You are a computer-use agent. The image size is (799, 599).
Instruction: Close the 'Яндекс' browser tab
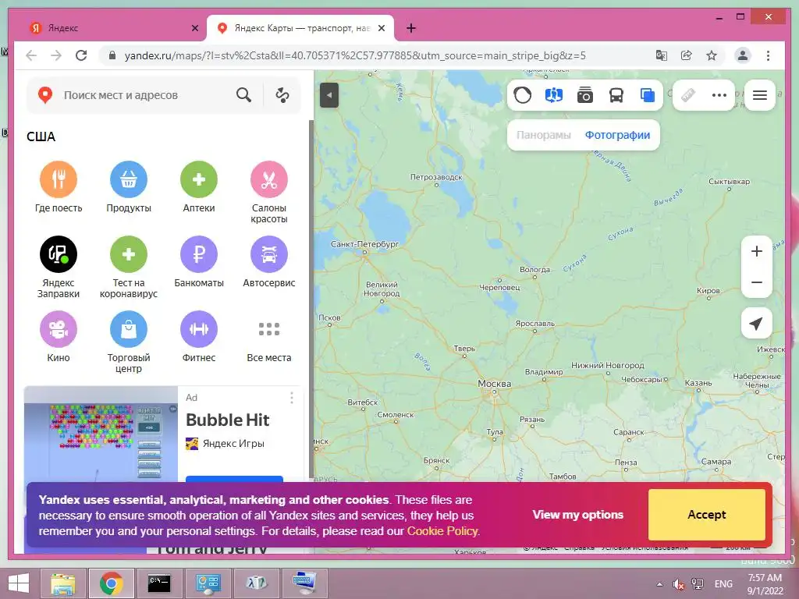194,28
